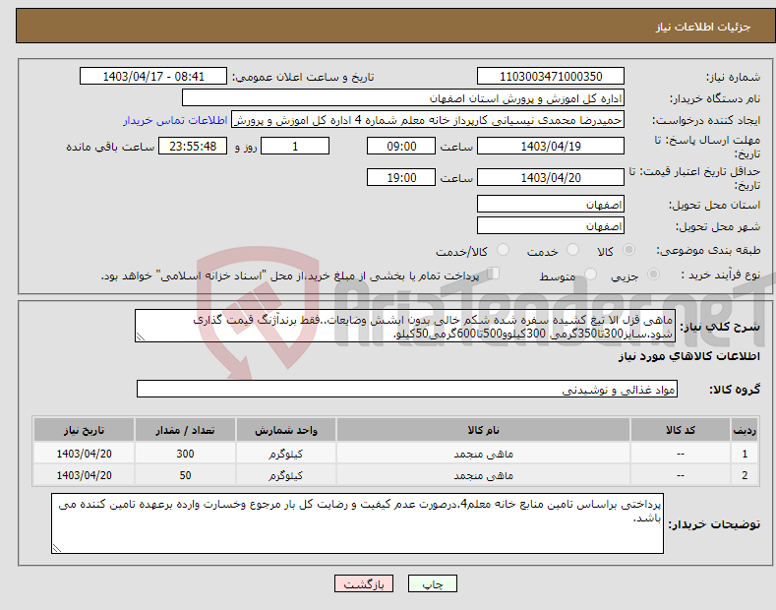Viewport: 776px width, 610px height.
Task: Toggle the Islamic treasury payment checkbox
Action: pyautogui.click(x=494, y=274)
